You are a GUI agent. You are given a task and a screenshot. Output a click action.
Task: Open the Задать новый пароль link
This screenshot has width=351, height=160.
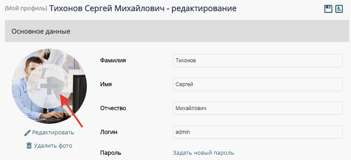[203, 153]
